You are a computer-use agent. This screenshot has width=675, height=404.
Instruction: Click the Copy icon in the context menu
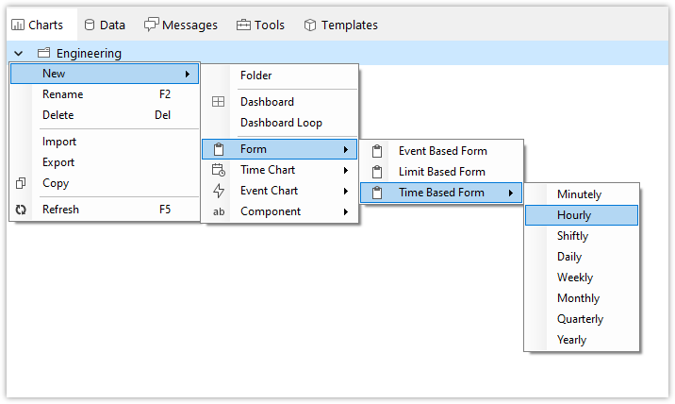[x=21, y=183]
